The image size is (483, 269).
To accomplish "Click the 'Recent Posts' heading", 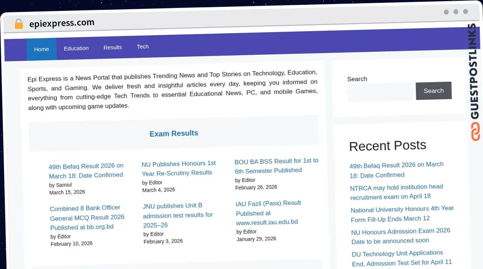I will (388, 145).
